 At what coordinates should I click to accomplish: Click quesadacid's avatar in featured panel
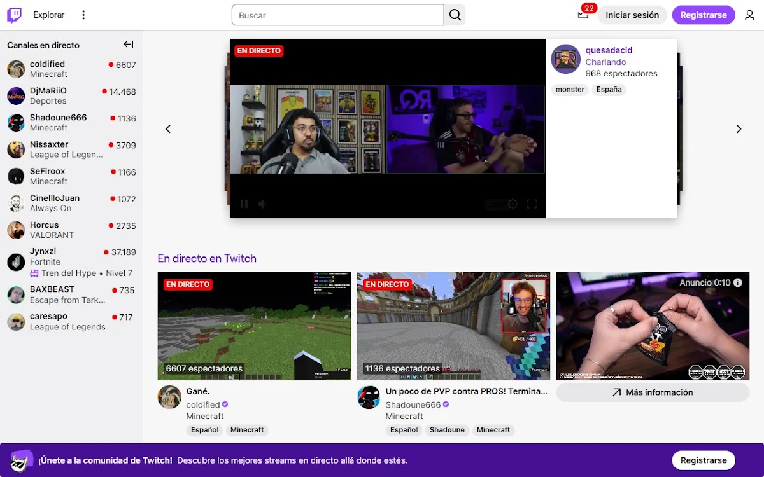click(565, 59)
